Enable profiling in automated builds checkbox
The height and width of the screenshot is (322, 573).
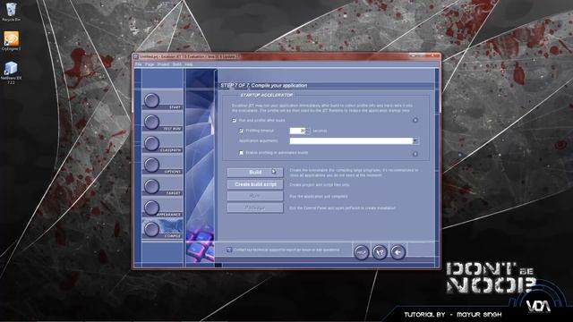click(x=241, y=153)
